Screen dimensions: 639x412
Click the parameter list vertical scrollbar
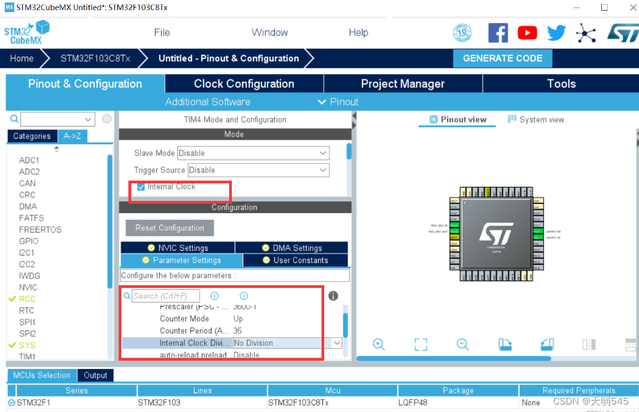coord(345,325)
